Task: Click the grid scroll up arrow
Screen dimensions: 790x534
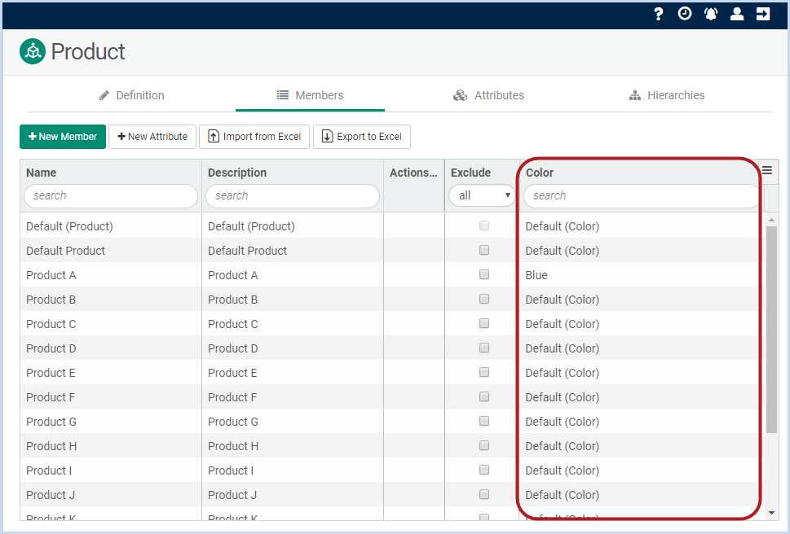Action: [771, 220]
